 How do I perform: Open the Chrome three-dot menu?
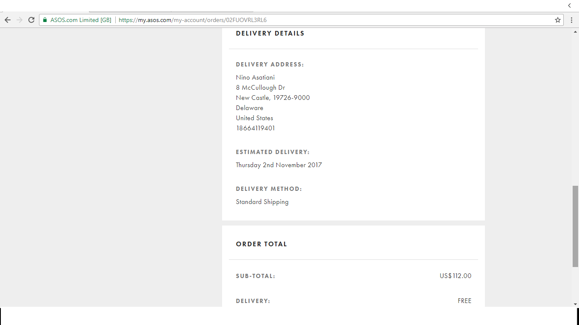(571, 20)
